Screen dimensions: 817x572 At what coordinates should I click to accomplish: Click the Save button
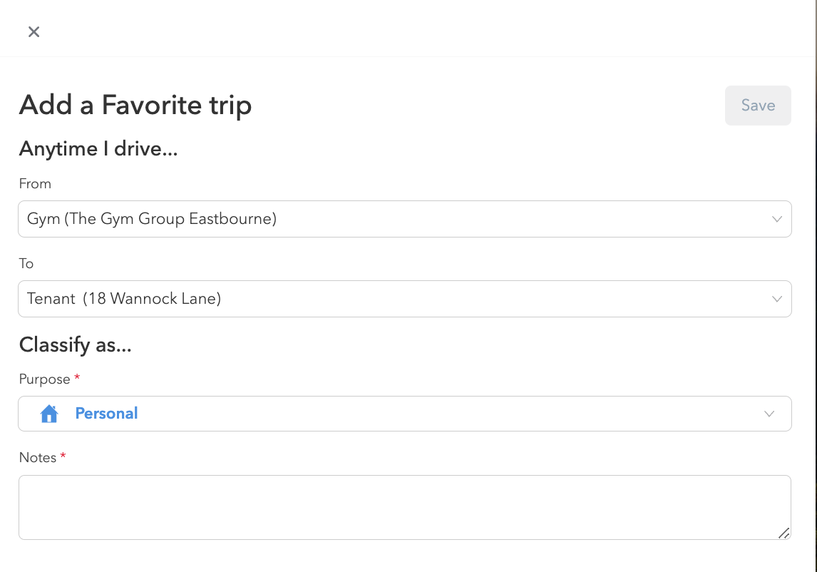[x=758, y=106]
